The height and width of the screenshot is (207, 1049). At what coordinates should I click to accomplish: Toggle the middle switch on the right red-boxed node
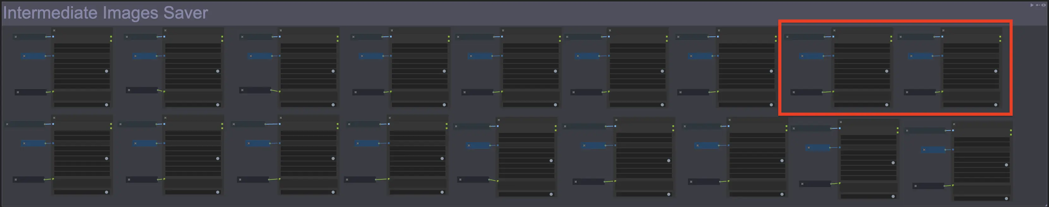(996, 71)
